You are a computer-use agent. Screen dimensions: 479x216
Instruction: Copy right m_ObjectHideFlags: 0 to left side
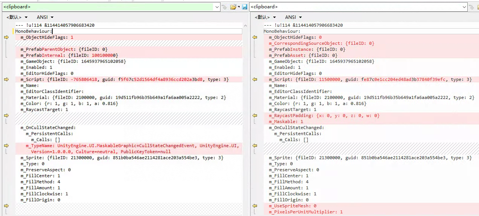point(255,37)
